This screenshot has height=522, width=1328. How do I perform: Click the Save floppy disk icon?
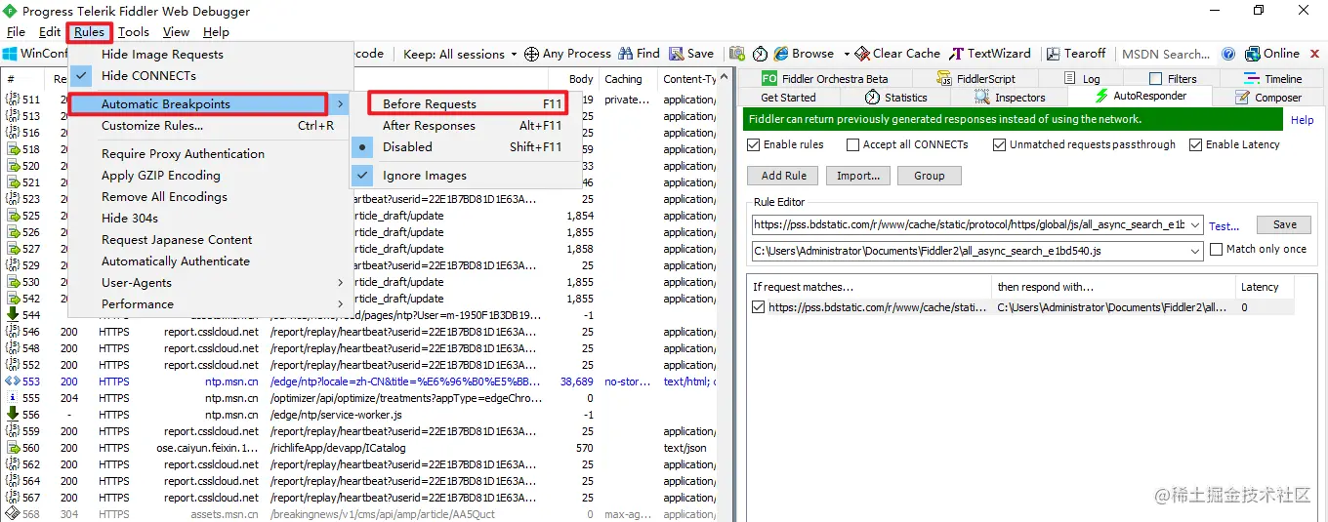tap(677, 54)
